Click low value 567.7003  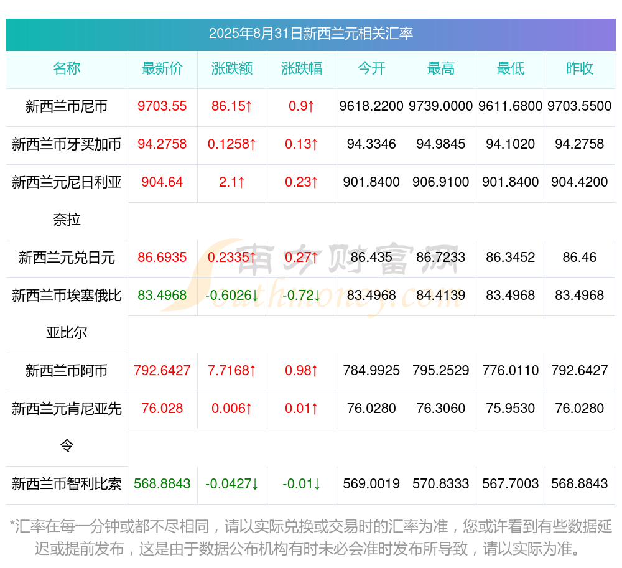(x=511, y=483)
